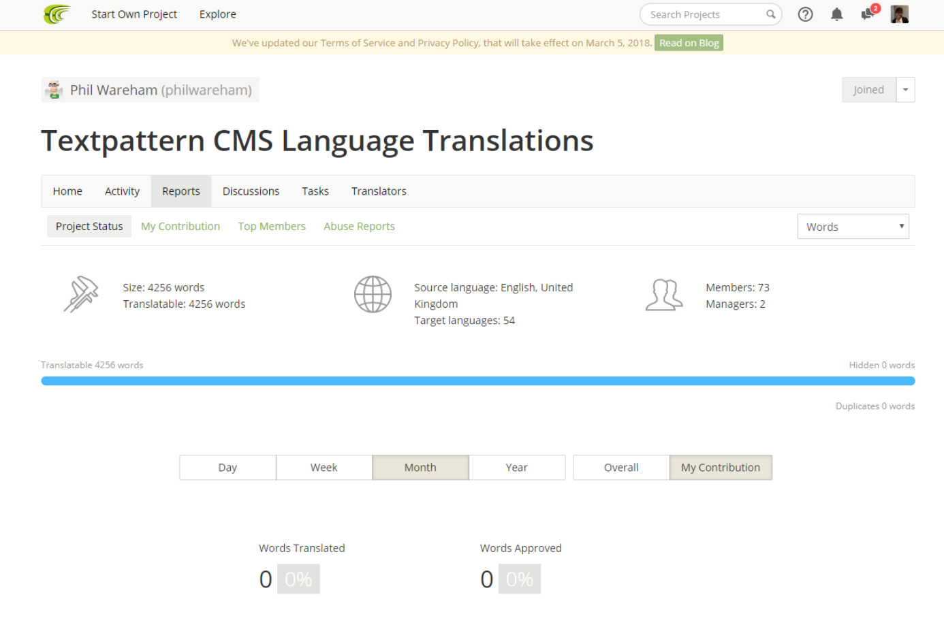This screenshot has height=629, width=944.
Task: Open Top Members report
Action: 272,226
